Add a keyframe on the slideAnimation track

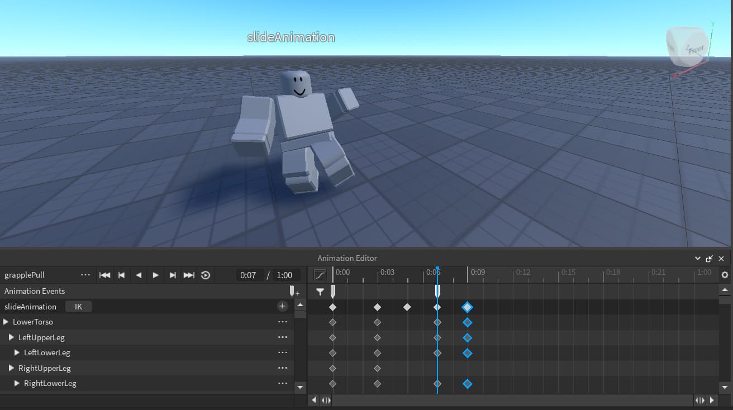click(x=282, y=306)
